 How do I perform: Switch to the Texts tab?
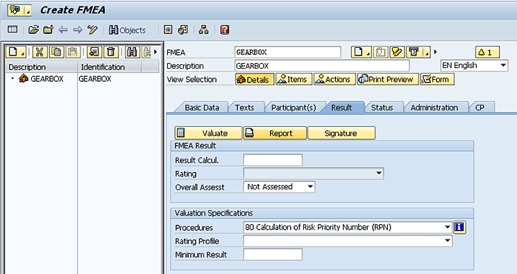244,108
